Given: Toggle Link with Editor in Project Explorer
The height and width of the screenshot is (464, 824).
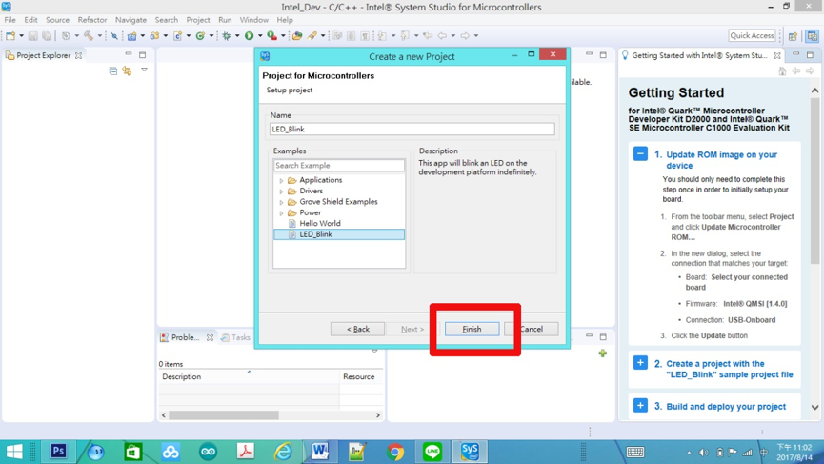Looking at the screenshot, I should click(127, 71).
